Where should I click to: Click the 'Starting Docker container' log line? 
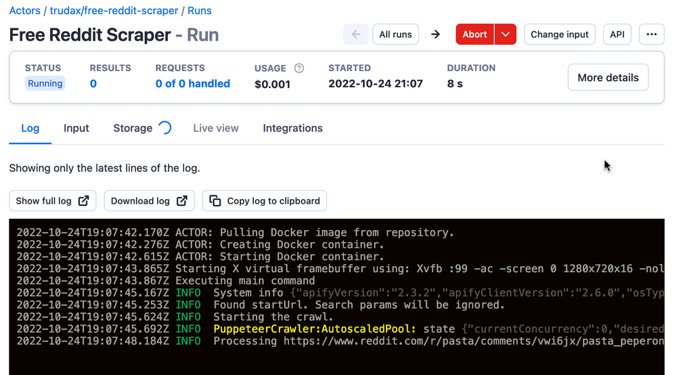pyautogui.click(x=200, y=257)
